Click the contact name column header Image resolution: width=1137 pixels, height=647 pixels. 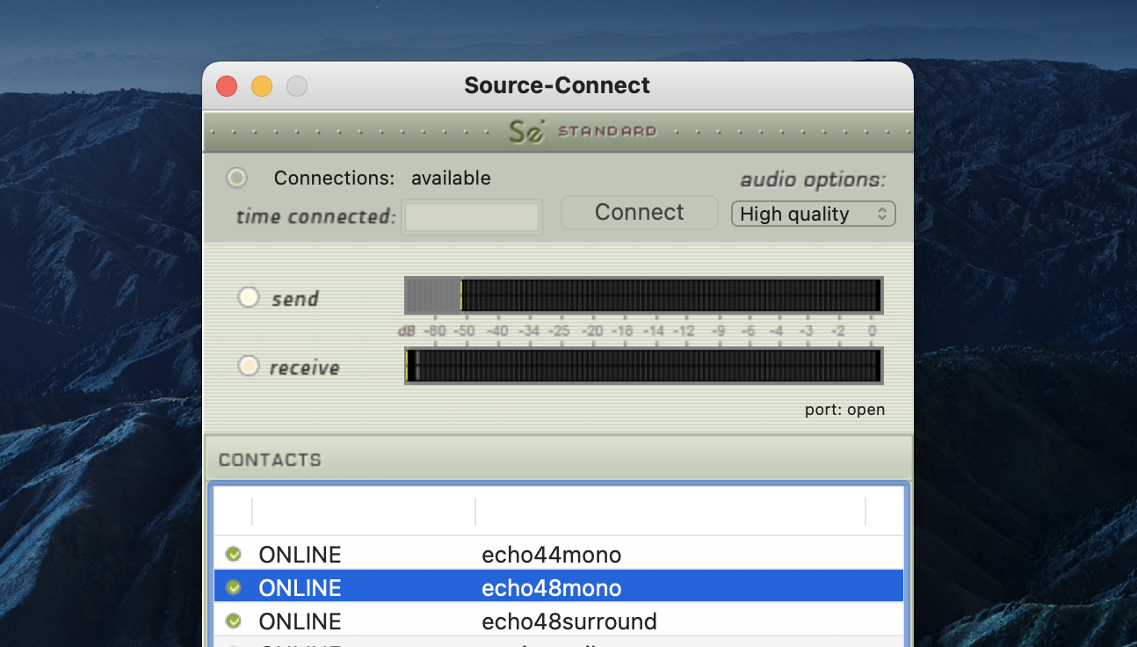tap(670, 512)
